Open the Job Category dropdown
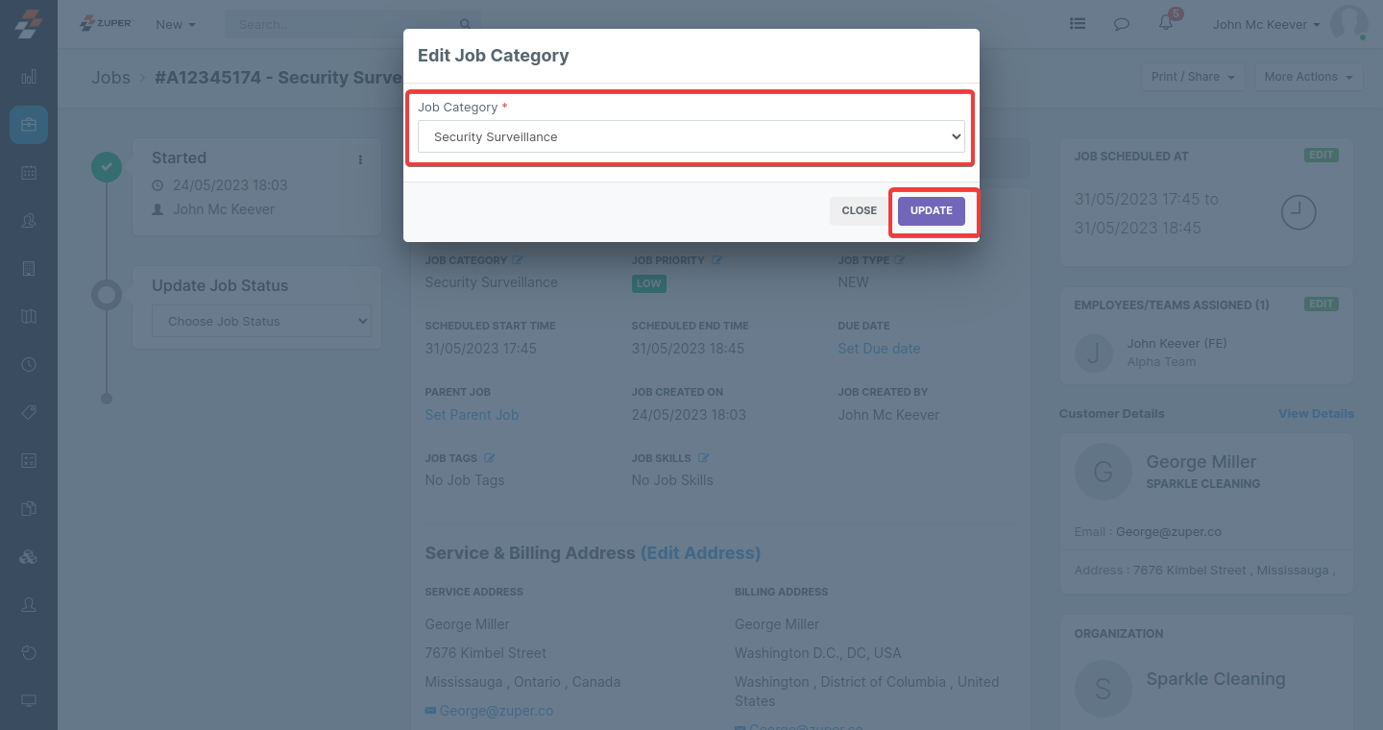The height and width of the screenshot is (730, 1383). tap(691, 137)
